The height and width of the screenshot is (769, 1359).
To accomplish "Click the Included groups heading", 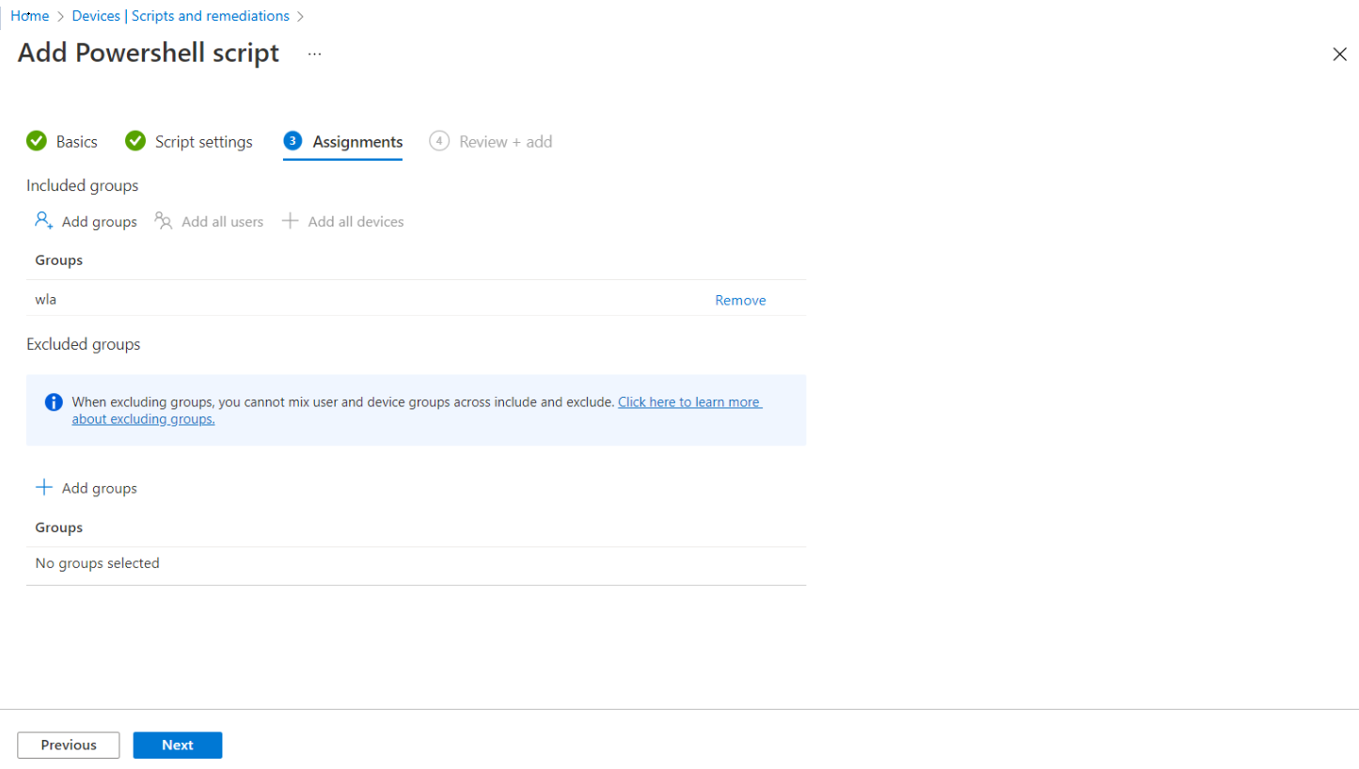I will 82,185.
